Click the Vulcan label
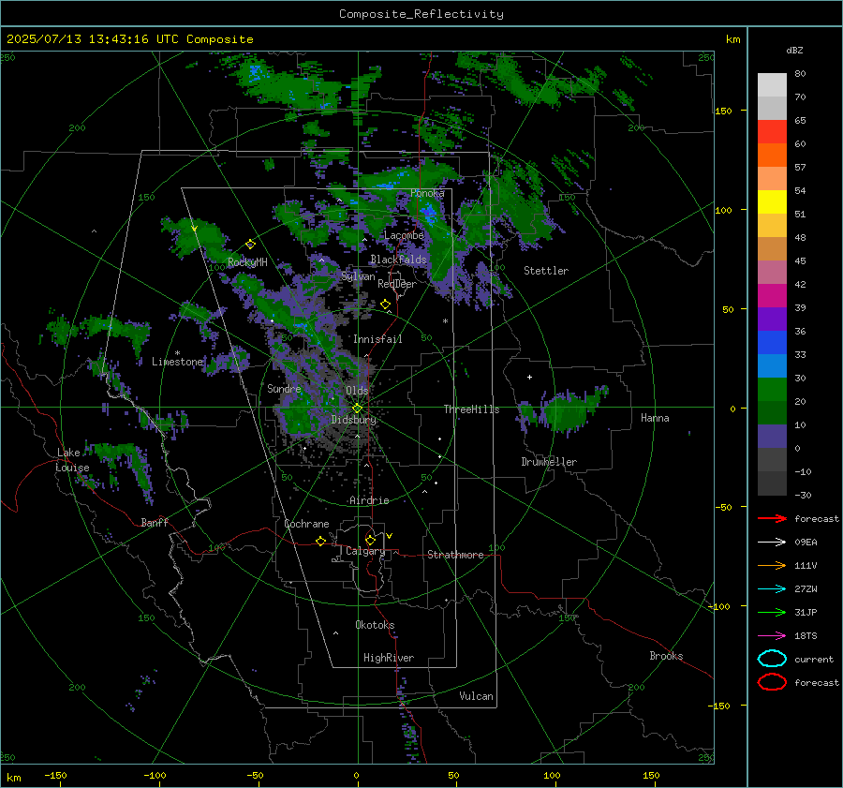 pos(476,696)
